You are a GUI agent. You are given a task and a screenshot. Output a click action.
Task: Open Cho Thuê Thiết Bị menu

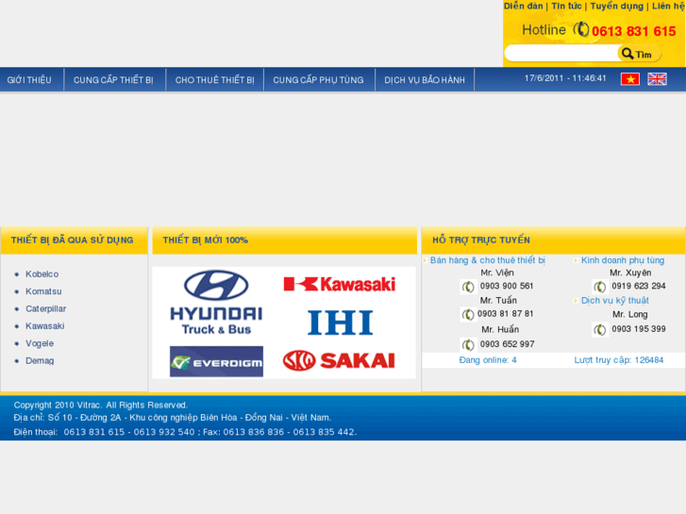tap(215, 80)
